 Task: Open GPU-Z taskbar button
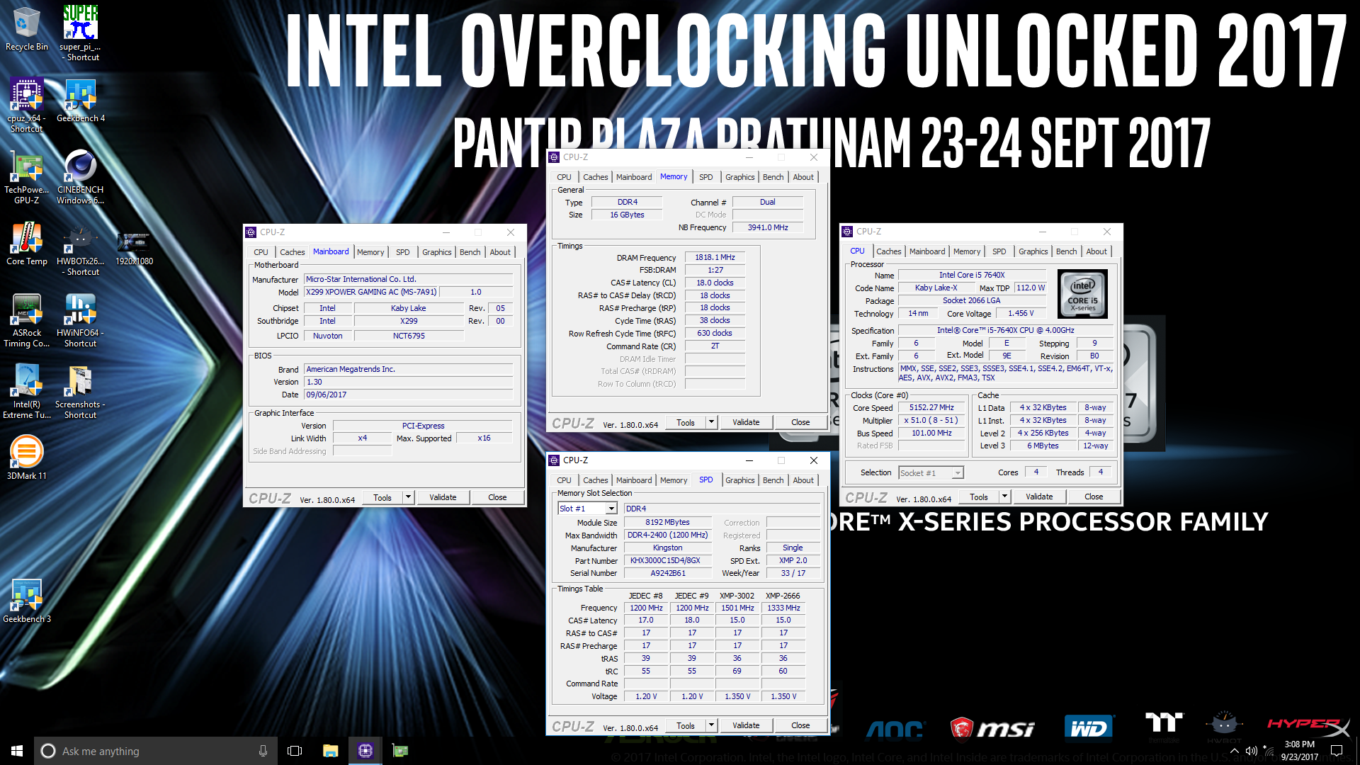(x=400, y=751)
